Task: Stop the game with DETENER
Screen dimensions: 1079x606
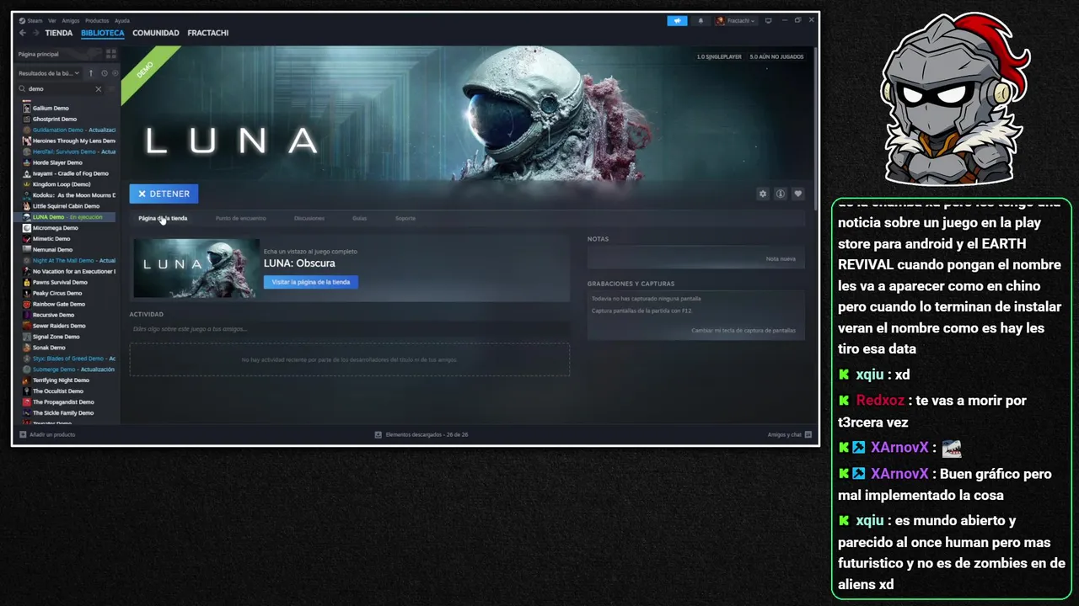Action: [x=164, y=194]
